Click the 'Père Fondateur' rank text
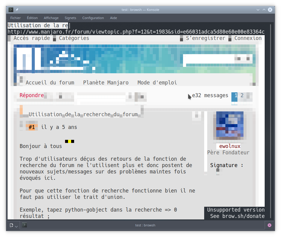 tap(228, 153)
